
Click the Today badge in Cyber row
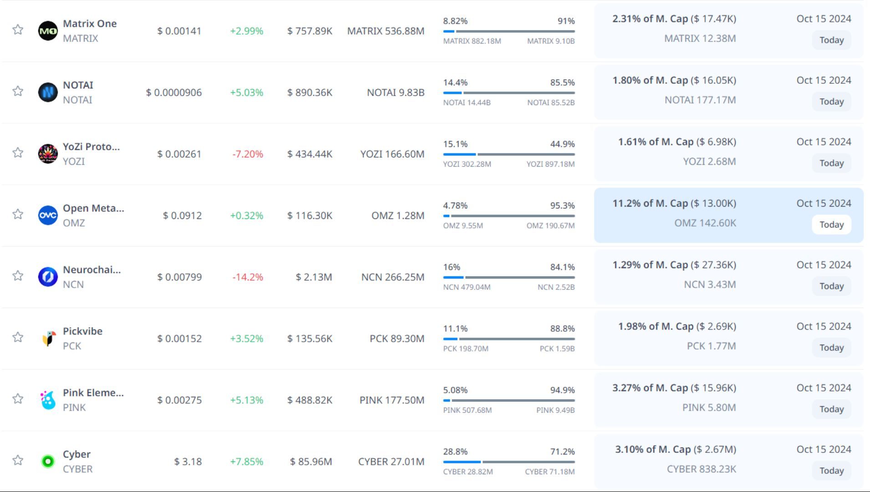pyautogui.click(x=831, y=471)
